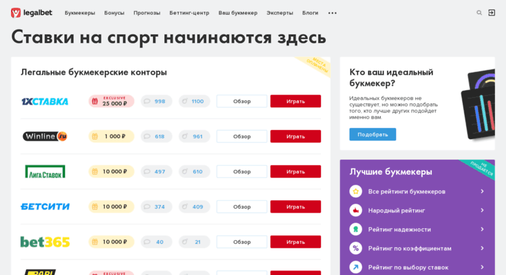Open 1ХСТАВКА exclusive 25 000 ₽ bonus
Image resolution: width=506 pixels, height=275 pixels.
click(111, 101)
